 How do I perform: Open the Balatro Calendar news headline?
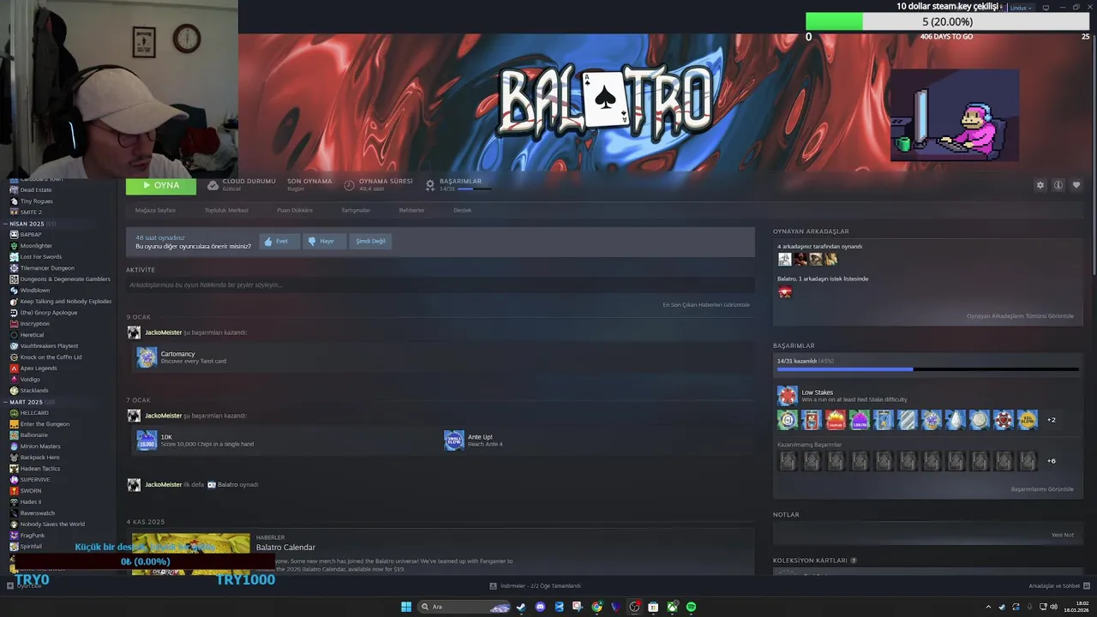tap(285, 548)
